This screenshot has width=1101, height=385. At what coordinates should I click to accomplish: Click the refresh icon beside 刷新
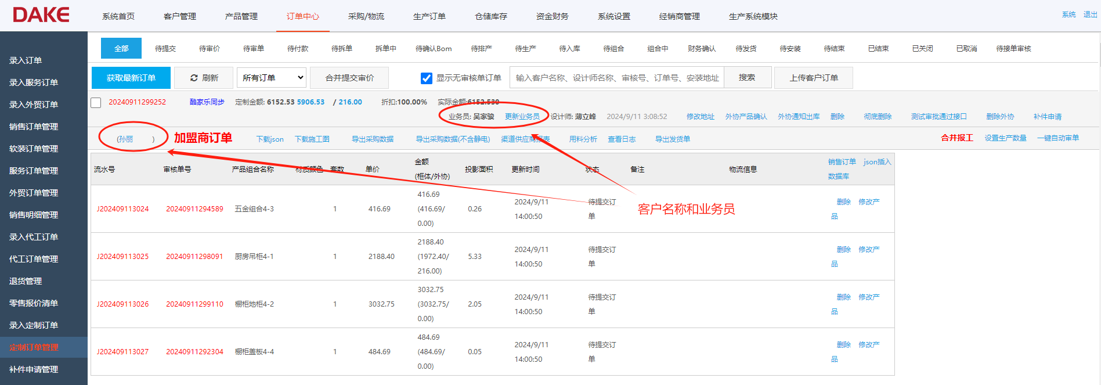(194, 78)
